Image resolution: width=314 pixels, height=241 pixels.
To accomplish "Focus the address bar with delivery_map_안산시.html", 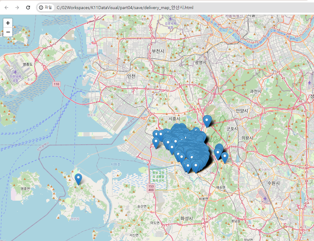I will click(x=125, y=8).
